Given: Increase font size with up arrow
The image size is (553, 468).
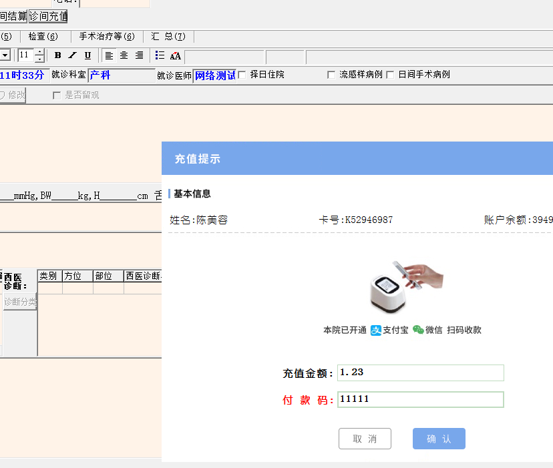Looking at the screenshot, I should [x=39, y=52].
